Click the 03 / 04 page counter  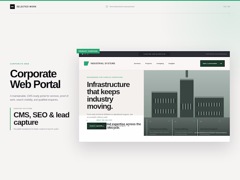pos(227,7)
